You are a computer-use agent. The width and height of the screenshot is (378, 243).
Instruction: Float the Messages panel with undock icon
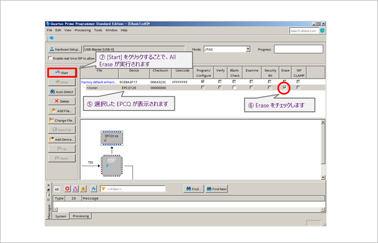[x=48, y=190]
